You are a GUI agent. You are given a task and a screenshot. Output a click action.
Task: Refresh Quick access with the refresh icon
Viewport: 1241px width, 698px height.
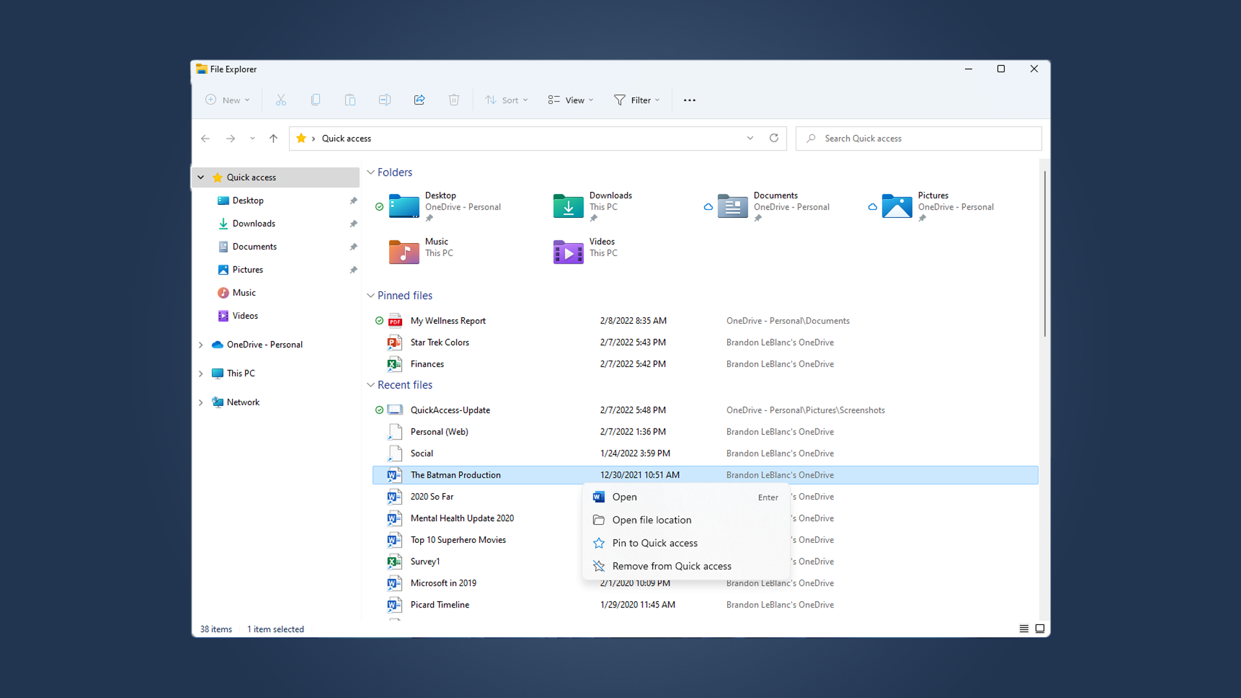pos(774,138)
